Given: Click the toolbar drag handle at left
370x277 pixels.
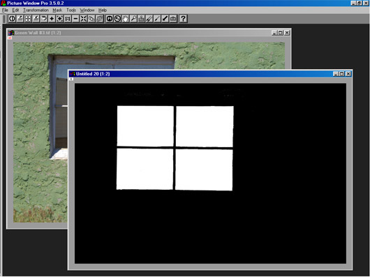Looking at the screenshot, I should point(4,19).
